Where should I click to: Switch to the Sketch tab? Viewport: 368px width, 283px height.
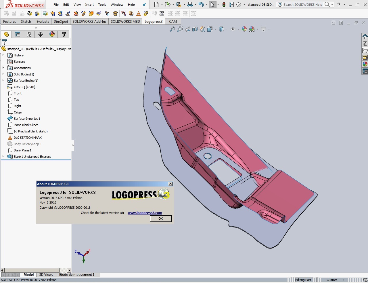coord(26,22)
